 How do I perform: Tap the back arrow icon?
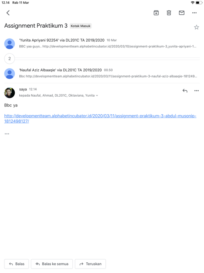(8, 13)
